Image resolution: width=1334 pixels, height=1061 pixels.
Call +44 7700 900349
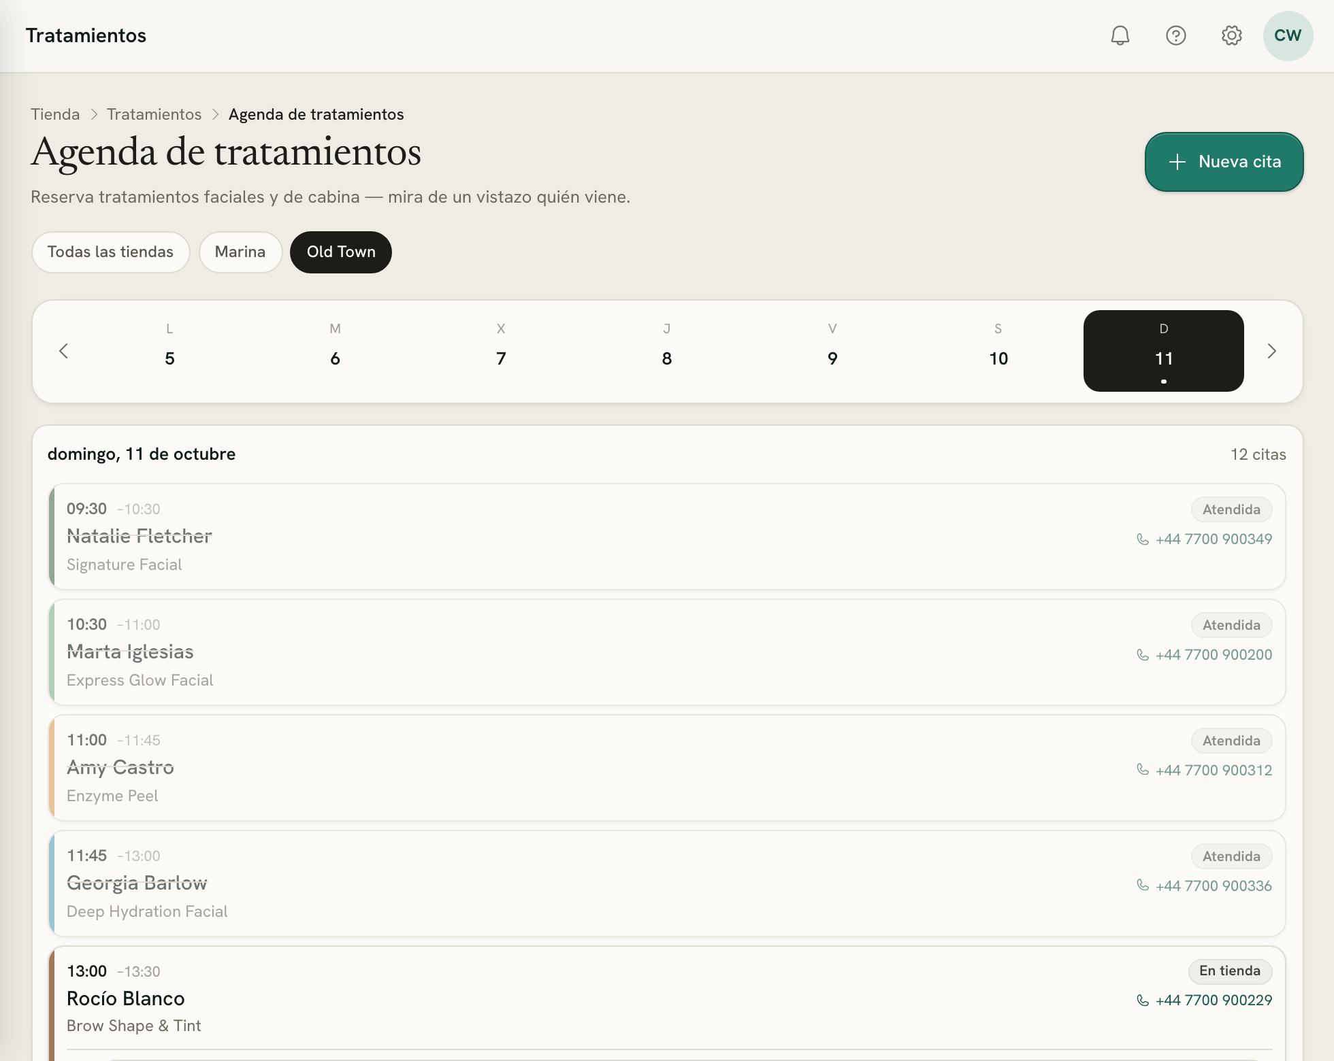[1214, 539]
